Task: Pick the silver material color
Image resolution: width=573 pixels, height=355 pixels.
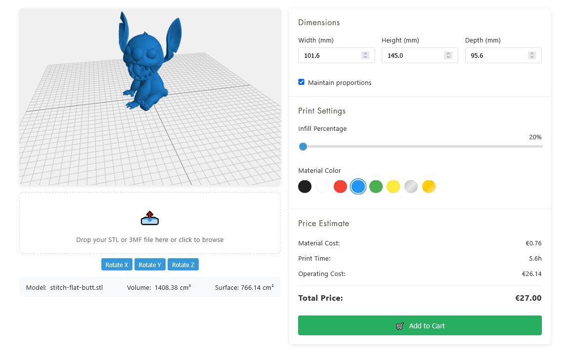Action: (411, 187)
